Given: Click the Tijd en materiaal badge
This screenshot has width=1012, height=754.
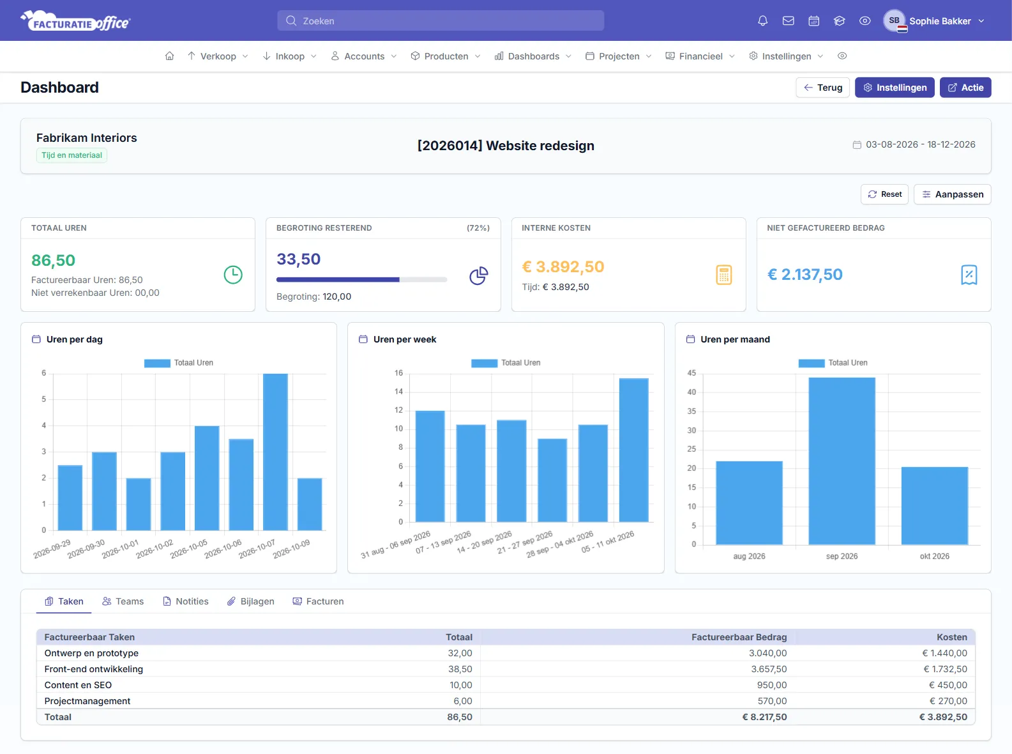Looking at the screenshot, I should (72, 155).
